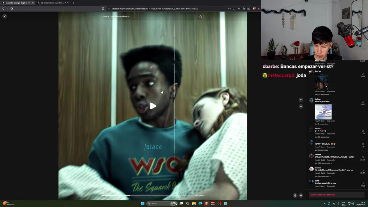The image size is (368, 207).
Task: Close the 'Encuentra stranger thigs' tab
Action: click(x=33, y=3)
